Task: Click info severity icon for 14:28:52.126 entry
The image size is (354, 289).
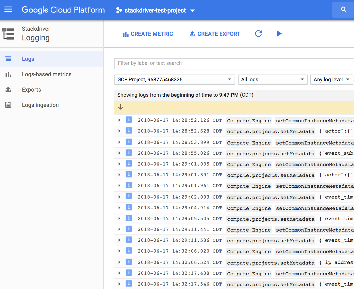Action: (x=129, y=120)
